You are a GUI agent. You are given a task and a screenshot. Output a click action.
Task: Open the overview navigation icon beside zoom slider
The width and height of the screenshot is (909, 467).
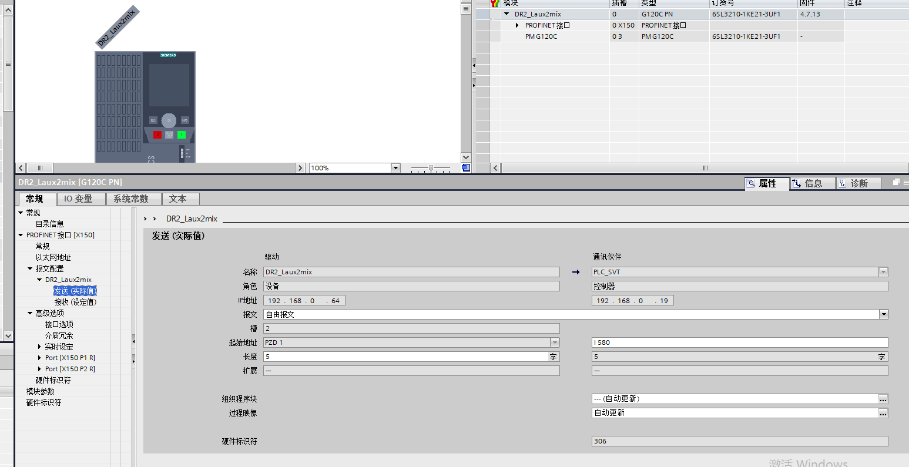click(466, 168)
